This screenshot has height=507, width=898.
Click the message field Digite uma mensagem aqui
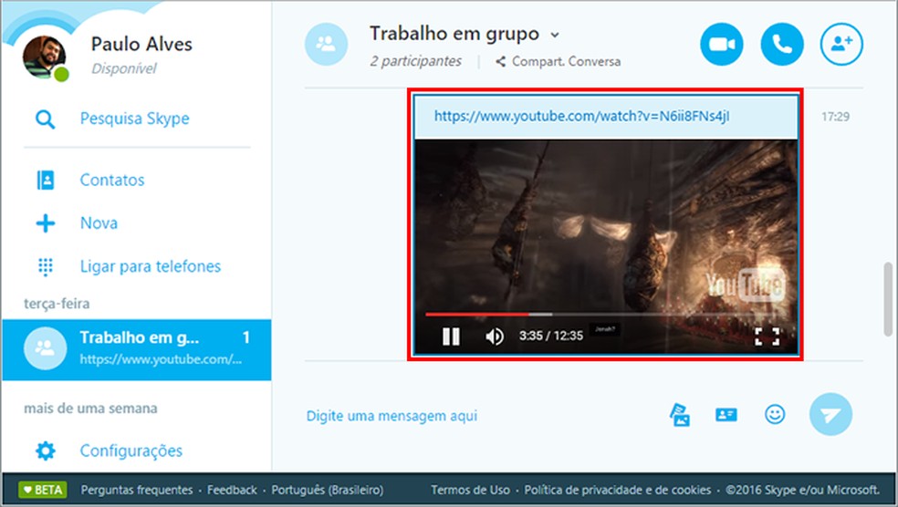(x=392, y=416)
